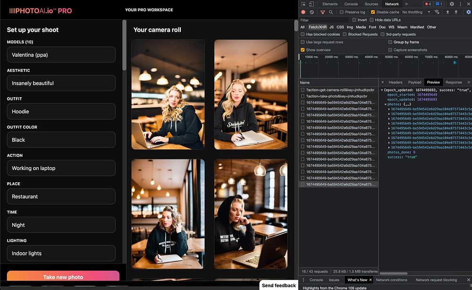The width and height of the screenshot is (472, 290).
Task: Open network conditions Wi-Fi icon
Action: click(437, 12)
